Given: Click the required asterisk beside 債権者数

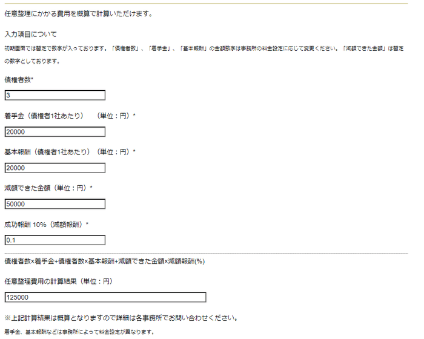Looking at the screenshot, I should 32,79.
